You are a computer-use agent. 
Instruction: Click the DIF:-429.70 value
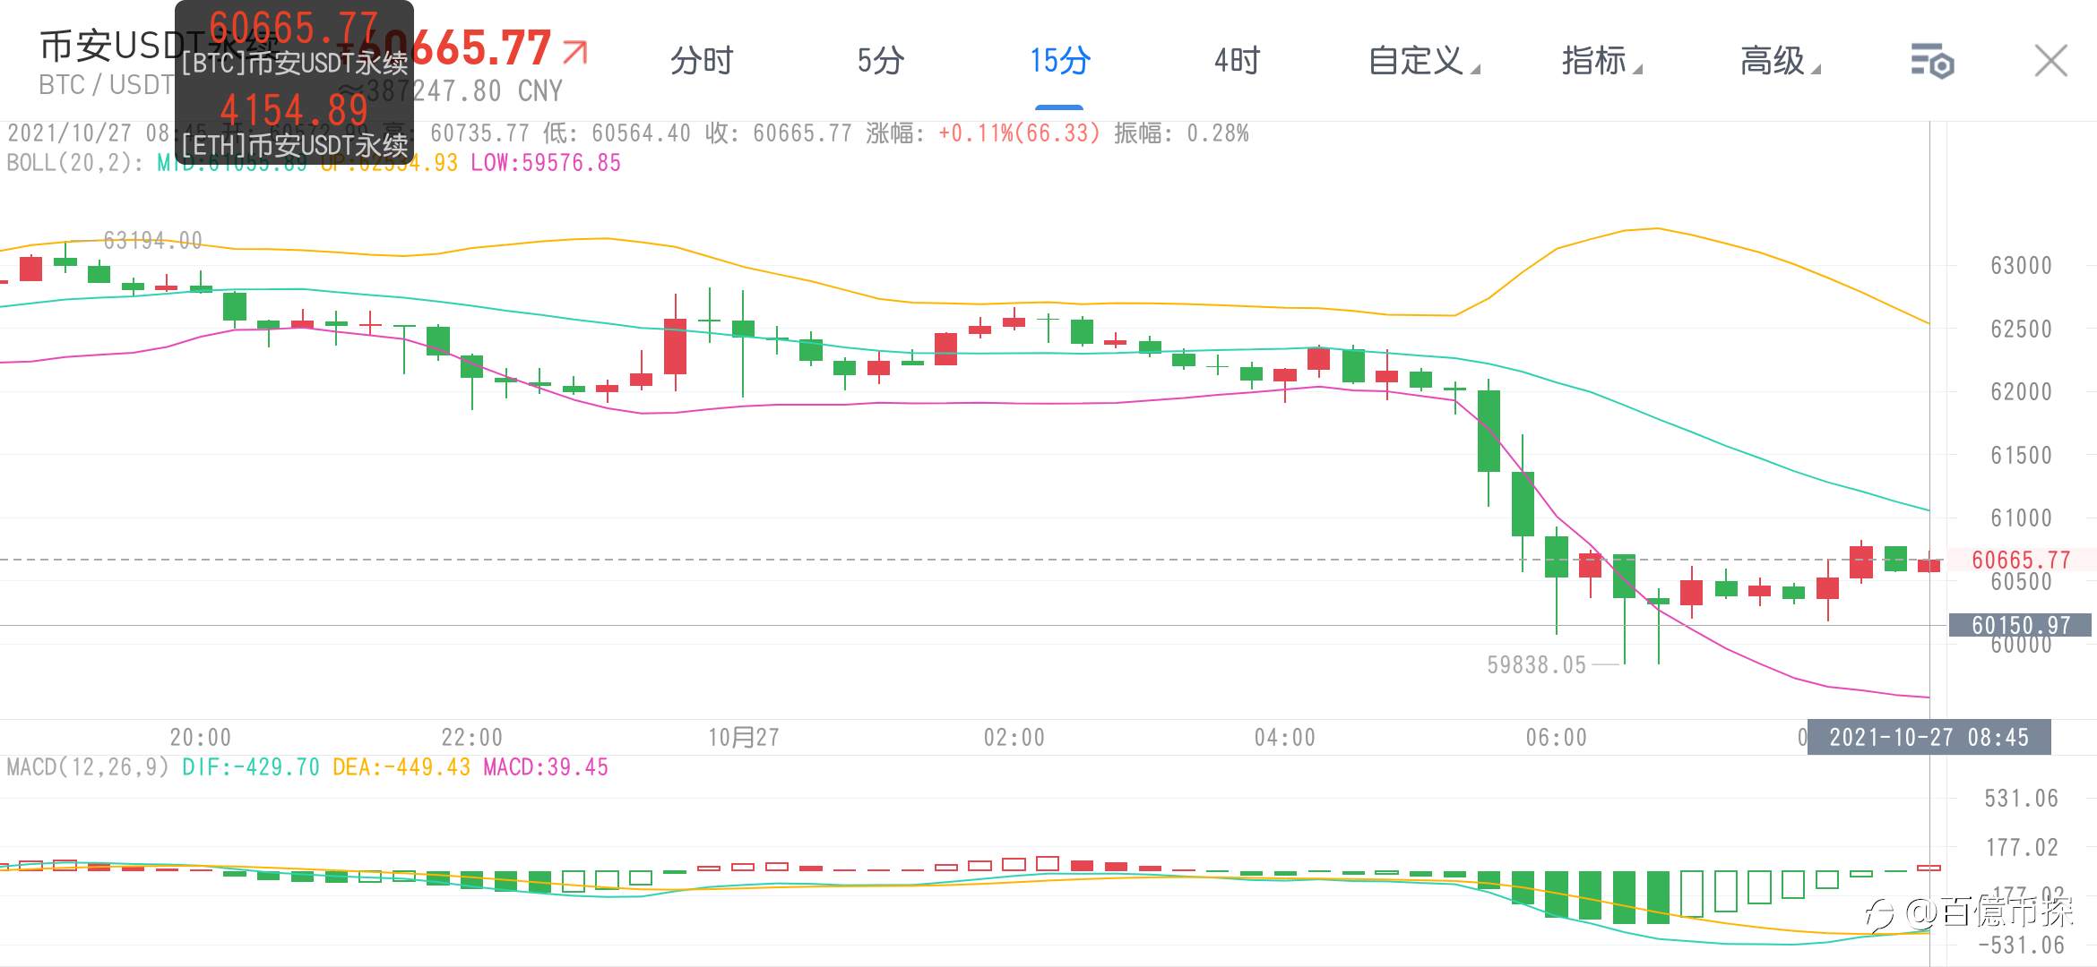pyautogui.click(x=251, y=767)
